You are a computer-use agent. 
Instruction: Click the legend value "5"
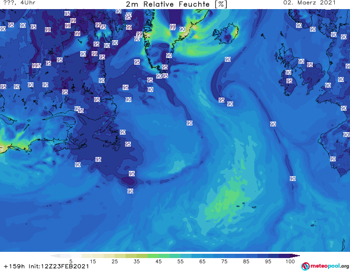(71, 261)
